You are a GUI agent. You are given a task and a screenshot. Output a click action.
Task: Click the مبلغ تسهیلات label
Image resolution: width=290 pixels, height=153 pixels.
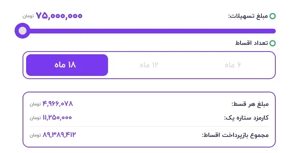click(x=248, y=16)
